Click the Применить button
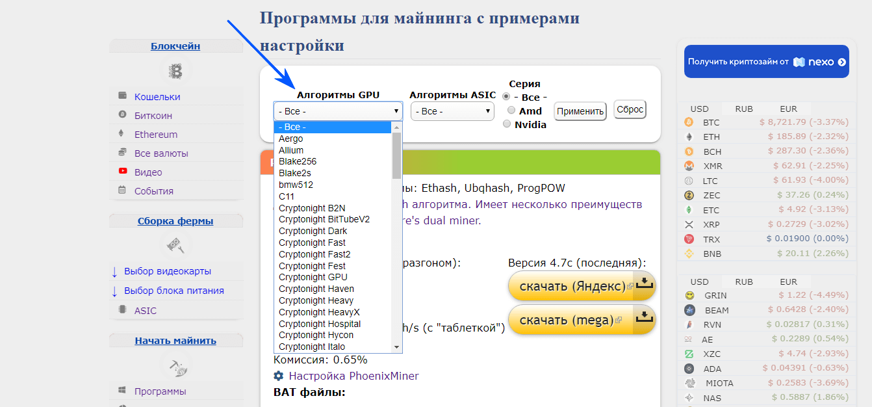Screen dimensions: 872x407 pyautogui.click(x=580, y=111)
